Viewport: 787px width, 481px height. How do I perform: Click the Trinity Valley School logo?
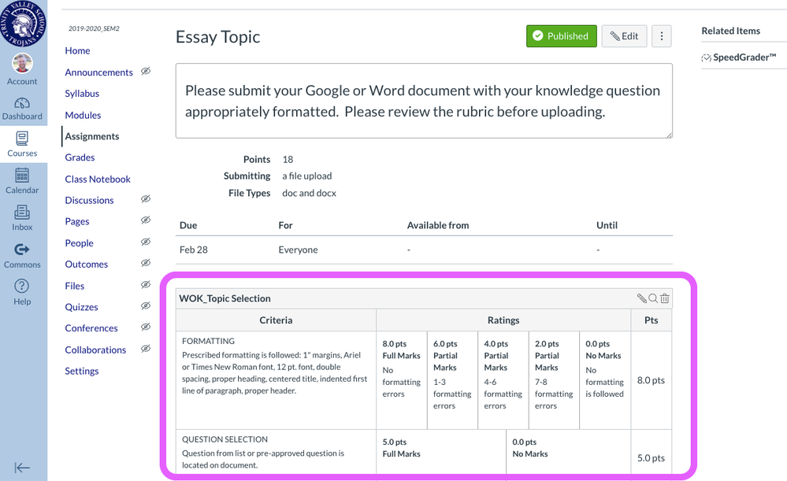22,24
